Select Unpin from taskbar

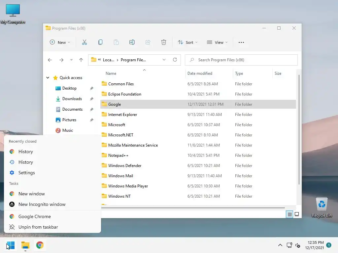pos(52,227)
